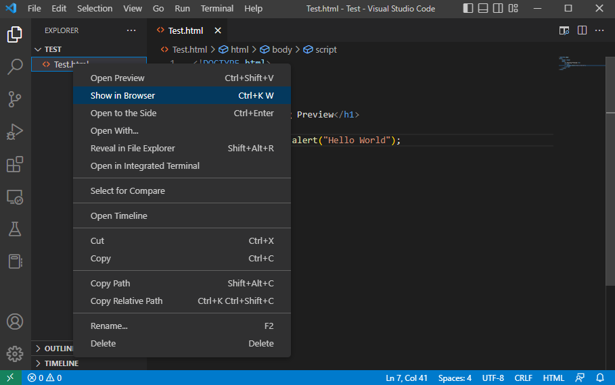Change end of line via CRLF
This screenshot has height=385, width=615.
point(523,378)
